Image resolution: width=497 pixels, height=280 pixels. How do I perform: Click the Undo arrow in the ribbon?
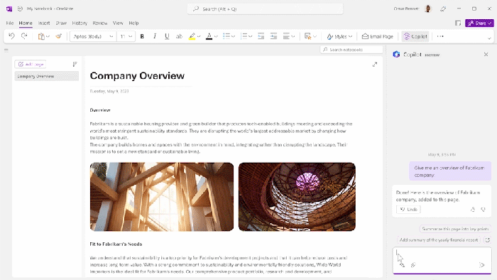point(12,36)
